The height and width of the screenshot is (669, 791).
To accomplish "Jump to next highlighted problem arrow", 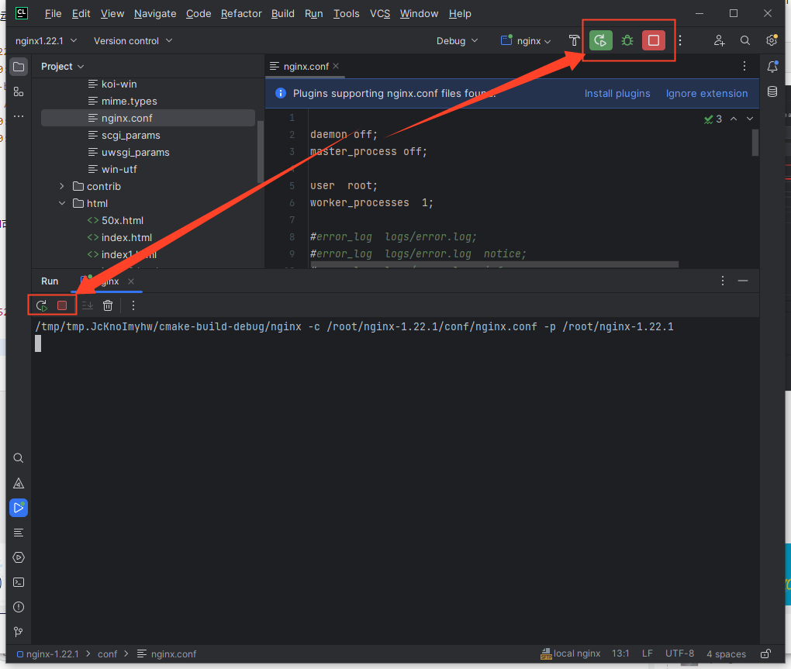I will point(750,119).
